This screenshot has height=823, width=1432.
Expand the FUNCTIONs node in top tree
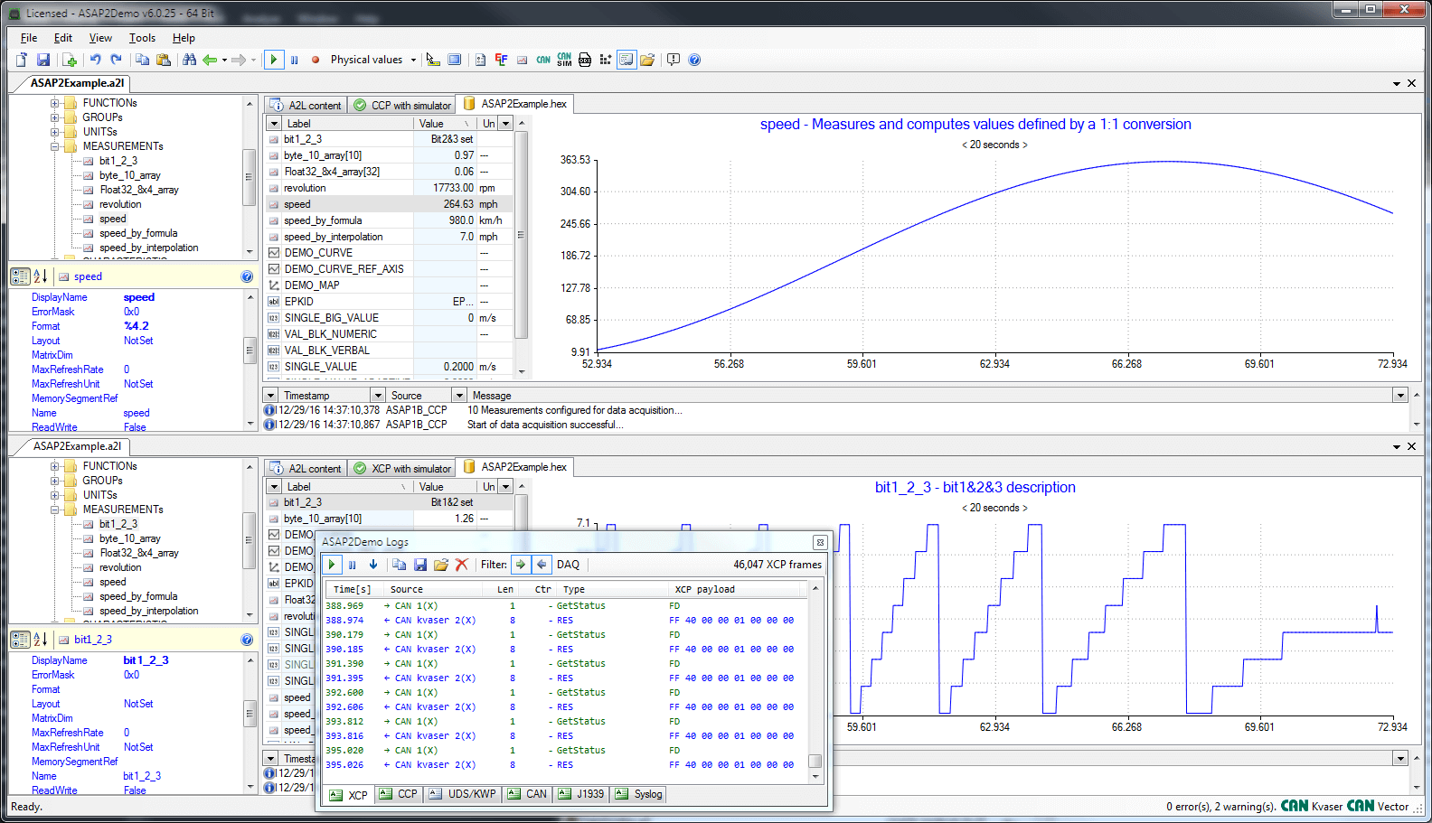pyautogui.click(x=55, y=103)
